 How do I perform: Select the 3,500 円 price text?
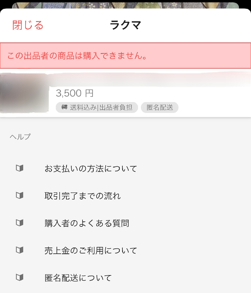coord(75,93)
